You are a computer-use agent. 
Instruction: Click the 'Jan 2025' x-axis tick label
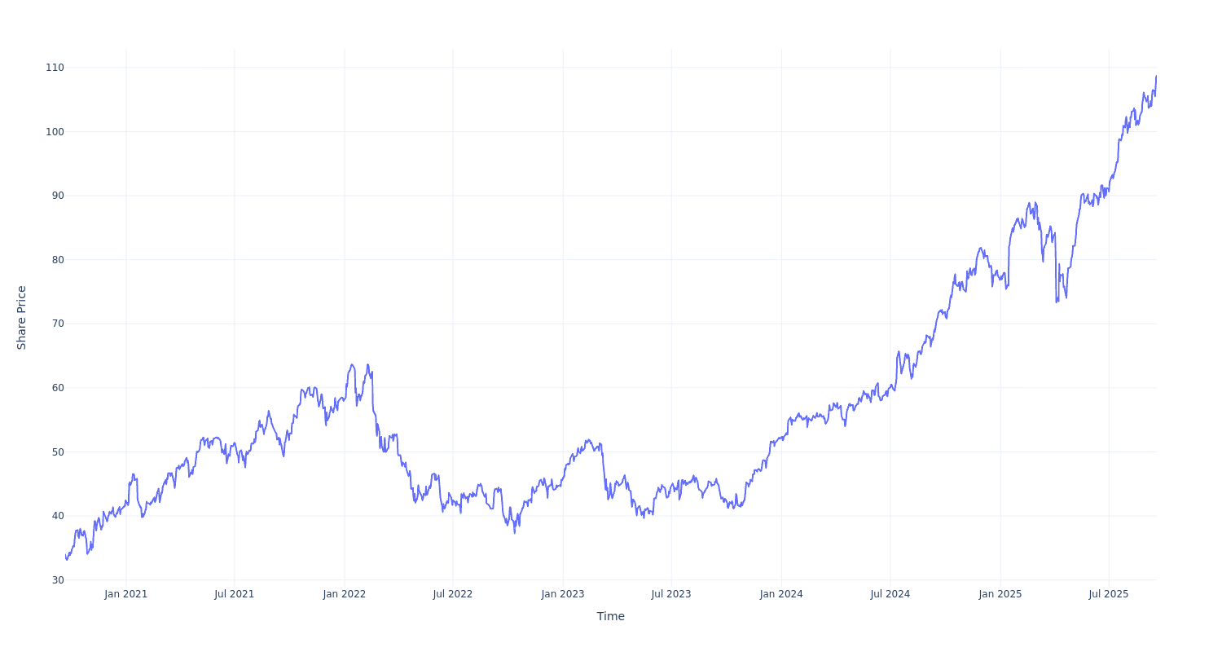1000,594
